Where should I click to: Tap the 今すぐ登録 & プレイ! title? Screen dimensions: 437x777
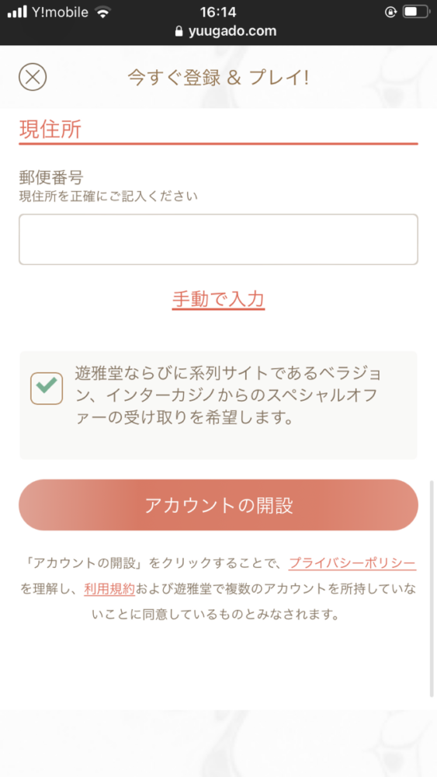tap(218, 77)
